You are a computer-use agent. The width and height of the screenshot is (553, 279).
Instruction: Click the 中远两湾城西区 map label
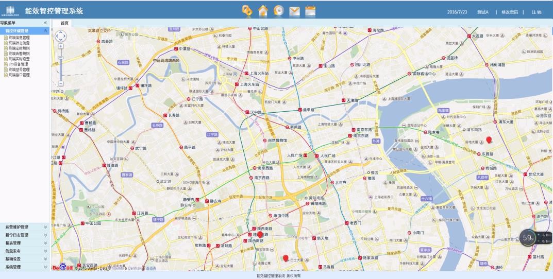(x=166, y=61)
